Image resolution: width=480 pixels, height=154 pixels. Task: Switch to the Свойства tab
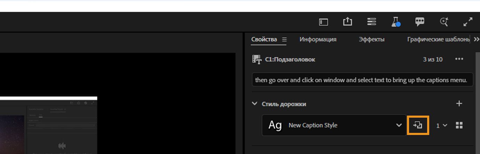coord(264,39)
